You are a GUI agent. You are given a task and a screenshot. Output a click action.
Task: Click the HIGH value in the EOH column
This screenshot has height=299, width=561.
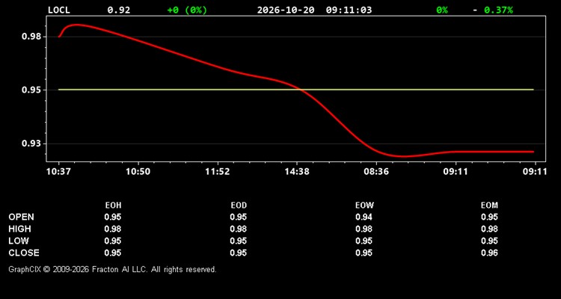(113, 229)
